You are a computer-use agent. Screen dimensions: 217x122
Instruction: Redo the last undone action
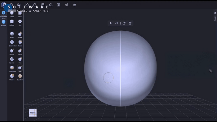tap(117, 23)
